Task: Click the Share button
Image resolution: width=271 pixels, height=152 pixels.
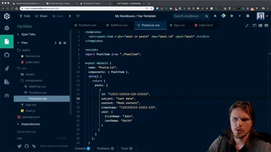Action: click(41, 16)
